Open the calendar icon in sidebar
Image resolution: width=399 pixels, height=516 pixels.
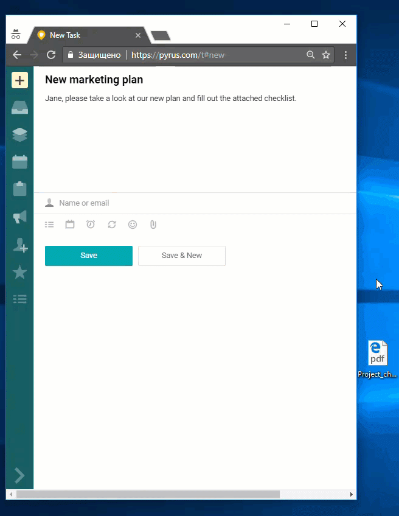click(x=19, y=162)
